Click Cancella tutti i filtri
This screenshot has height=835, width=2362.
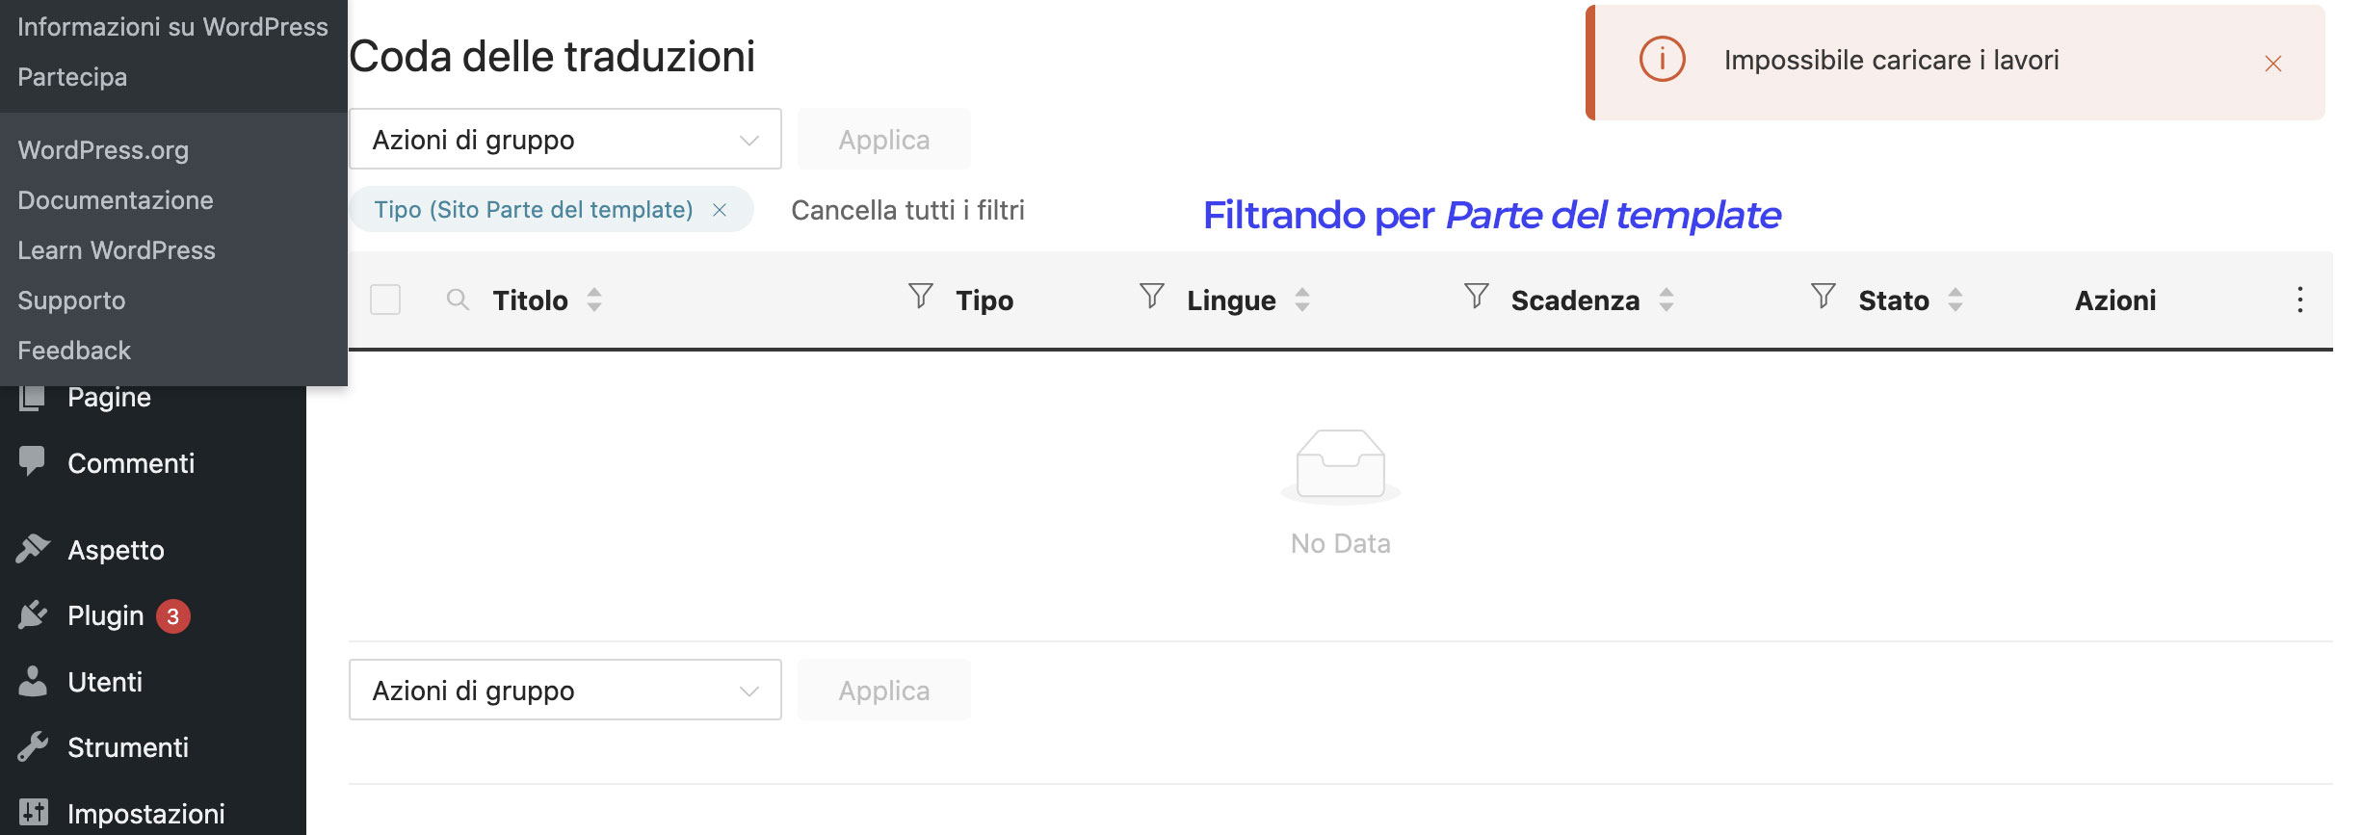pyautogui.click(x=907, y=210)
